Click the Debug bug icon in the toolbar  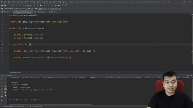click(x=38, y=5)
